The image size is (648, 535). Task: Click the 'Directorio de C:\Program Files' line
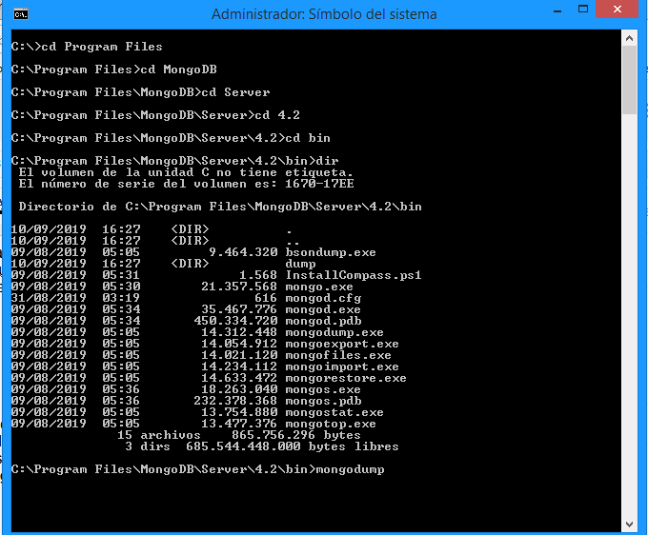tap(220, 207)
